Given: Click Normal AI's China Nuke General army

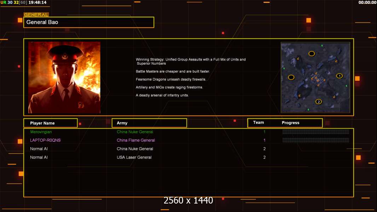Looking at the screenshot, I should (x=135, y=149).
